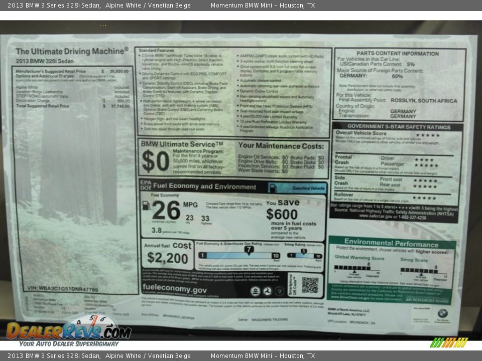Click the Parts Content Information heading
Screen dimensions: 482x361
coord(398,53)
